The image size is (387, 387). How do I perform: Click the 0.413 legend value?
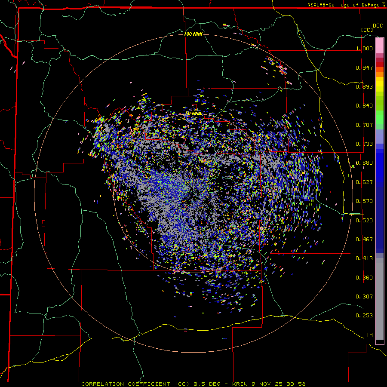(364, 258)
